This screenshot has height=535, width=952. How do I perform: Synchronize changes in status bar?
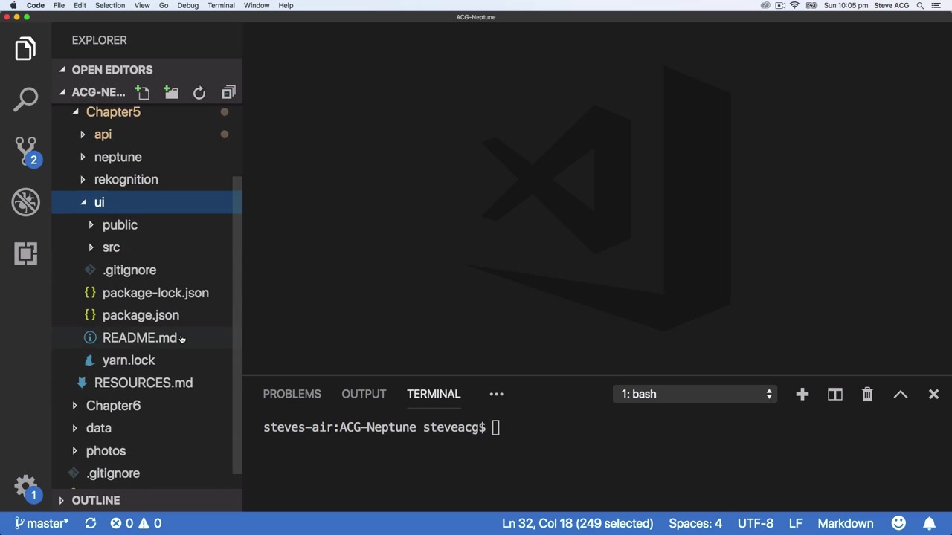(x=91, y=523)
